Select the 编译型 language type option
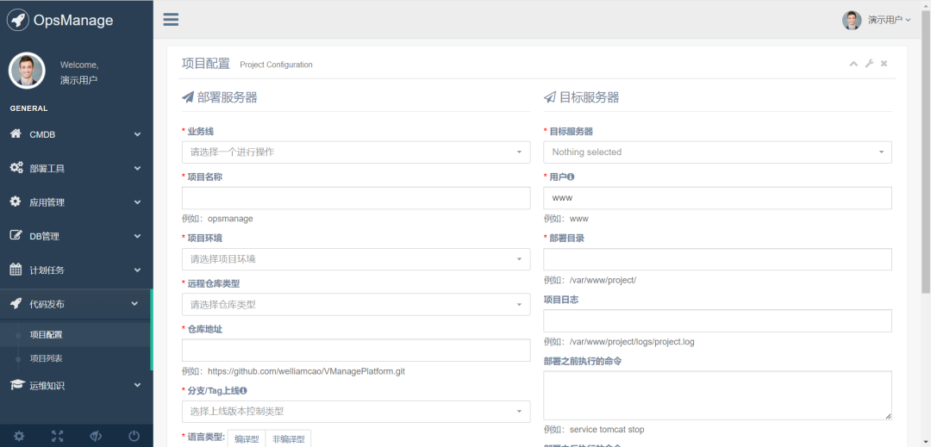 pyautogui.click(x=247, y=438)
